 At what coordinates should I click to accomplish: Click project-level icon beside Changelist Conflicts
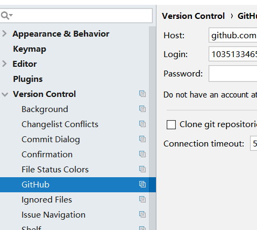[x=142, y=124]
